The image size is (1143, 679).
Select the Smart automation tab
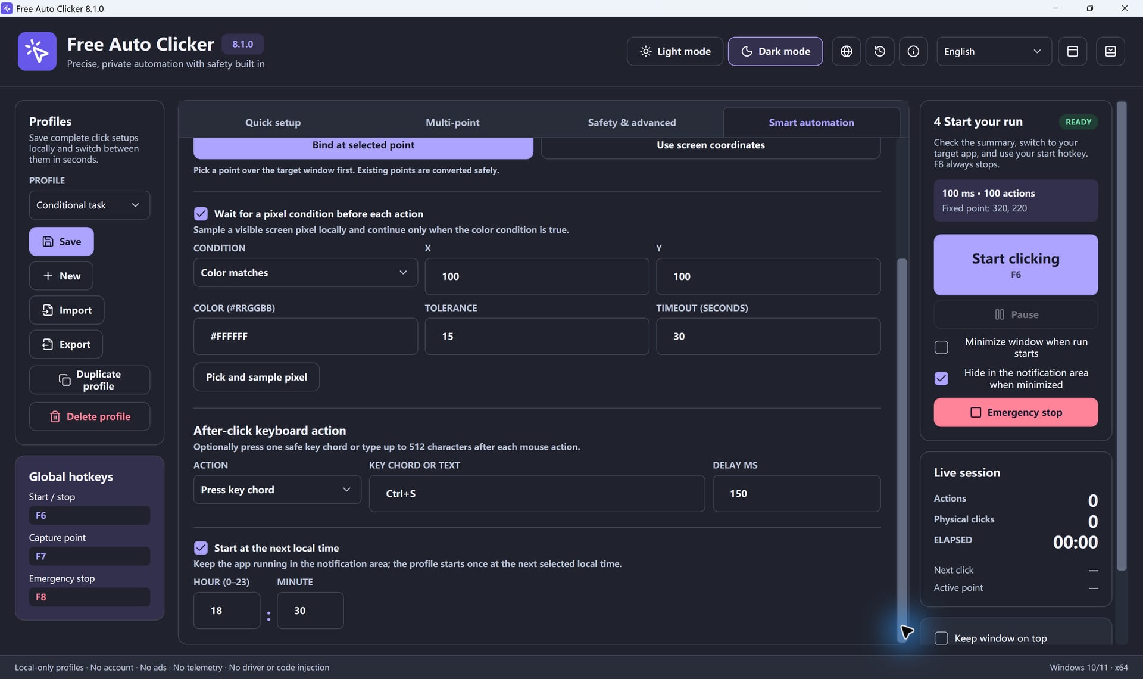coord(811,123)
